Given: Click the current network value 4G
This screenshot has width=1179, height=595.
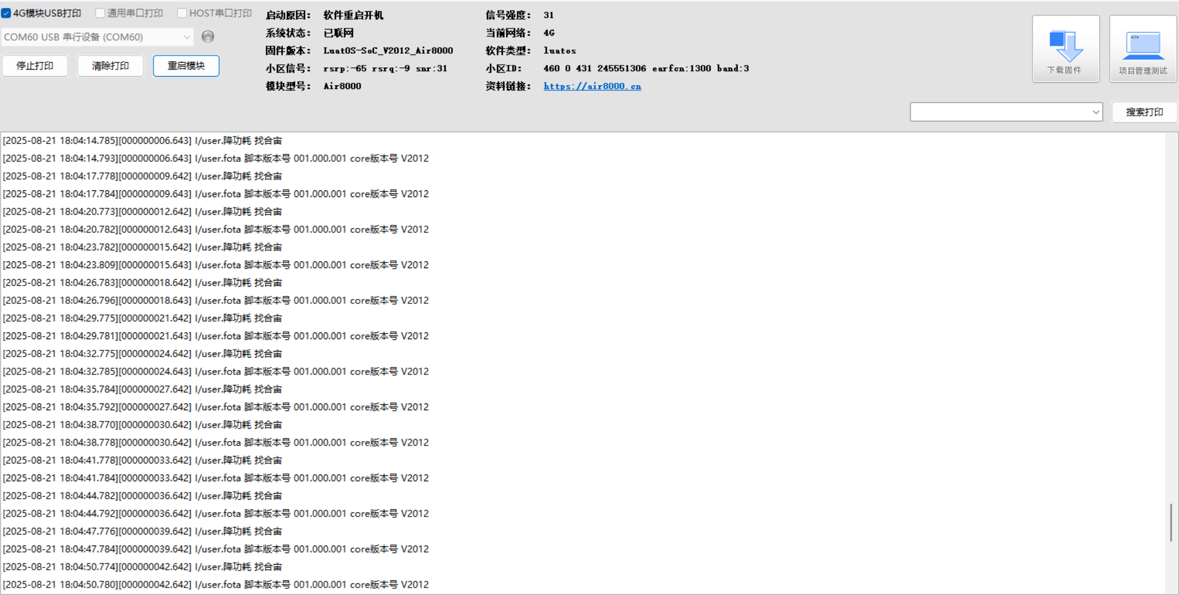Looking at the screenshot, I should [x=549, y=33].
